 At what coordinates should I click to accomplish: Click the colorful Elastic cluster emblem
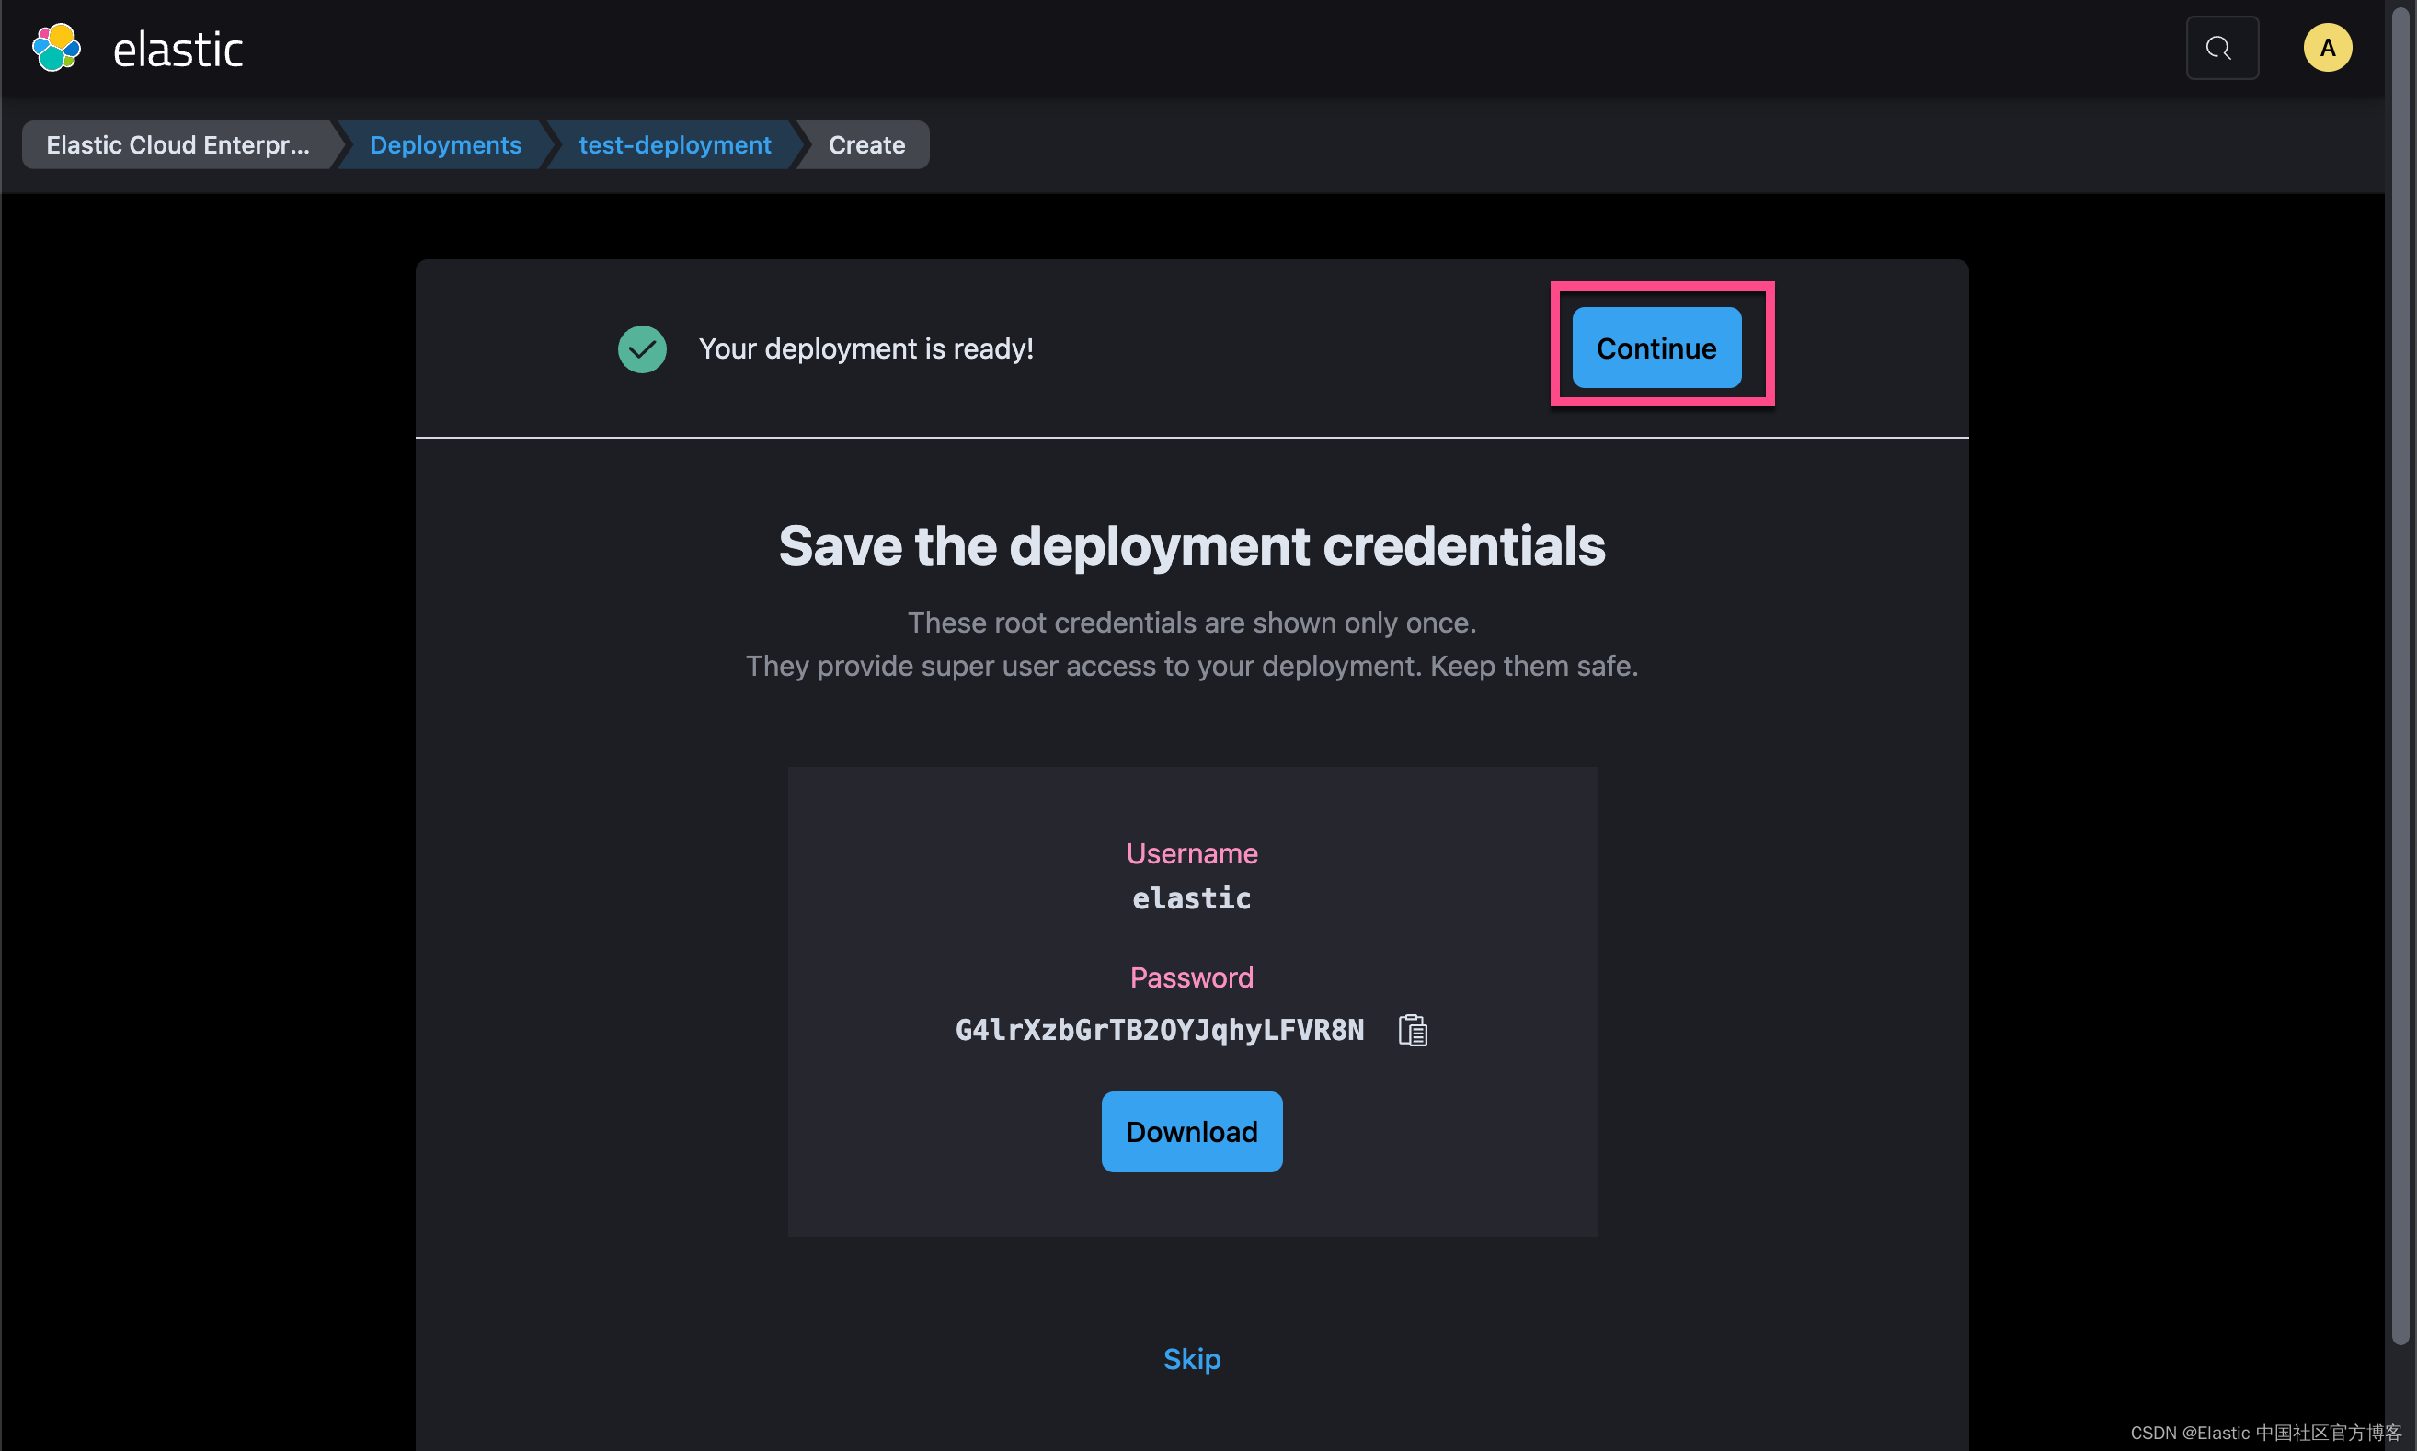56,47
